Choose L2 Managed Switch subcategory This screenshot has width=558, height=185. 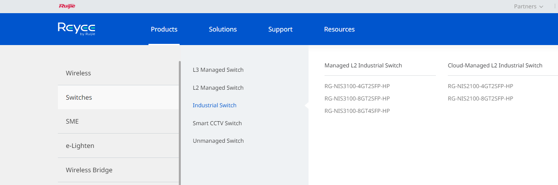(x=218, y=88)
